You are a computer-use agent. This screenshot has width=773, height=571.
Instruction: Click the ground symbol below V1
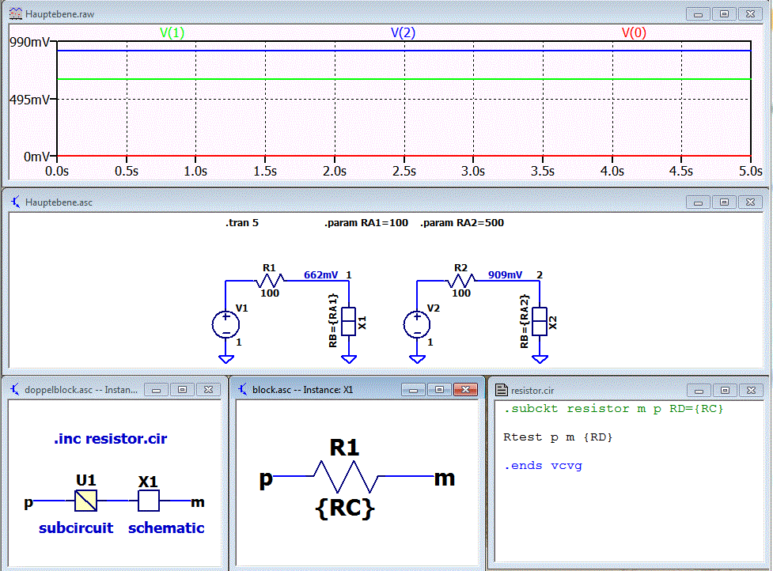pos(225,359)
